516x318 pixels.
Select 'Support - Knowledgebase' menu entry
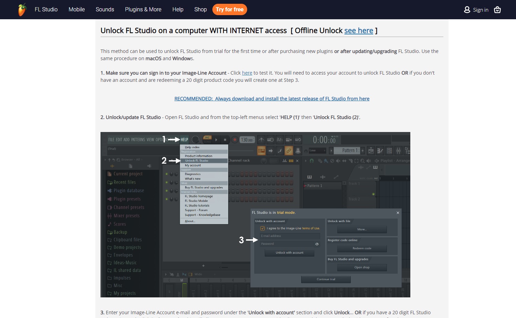204,215
